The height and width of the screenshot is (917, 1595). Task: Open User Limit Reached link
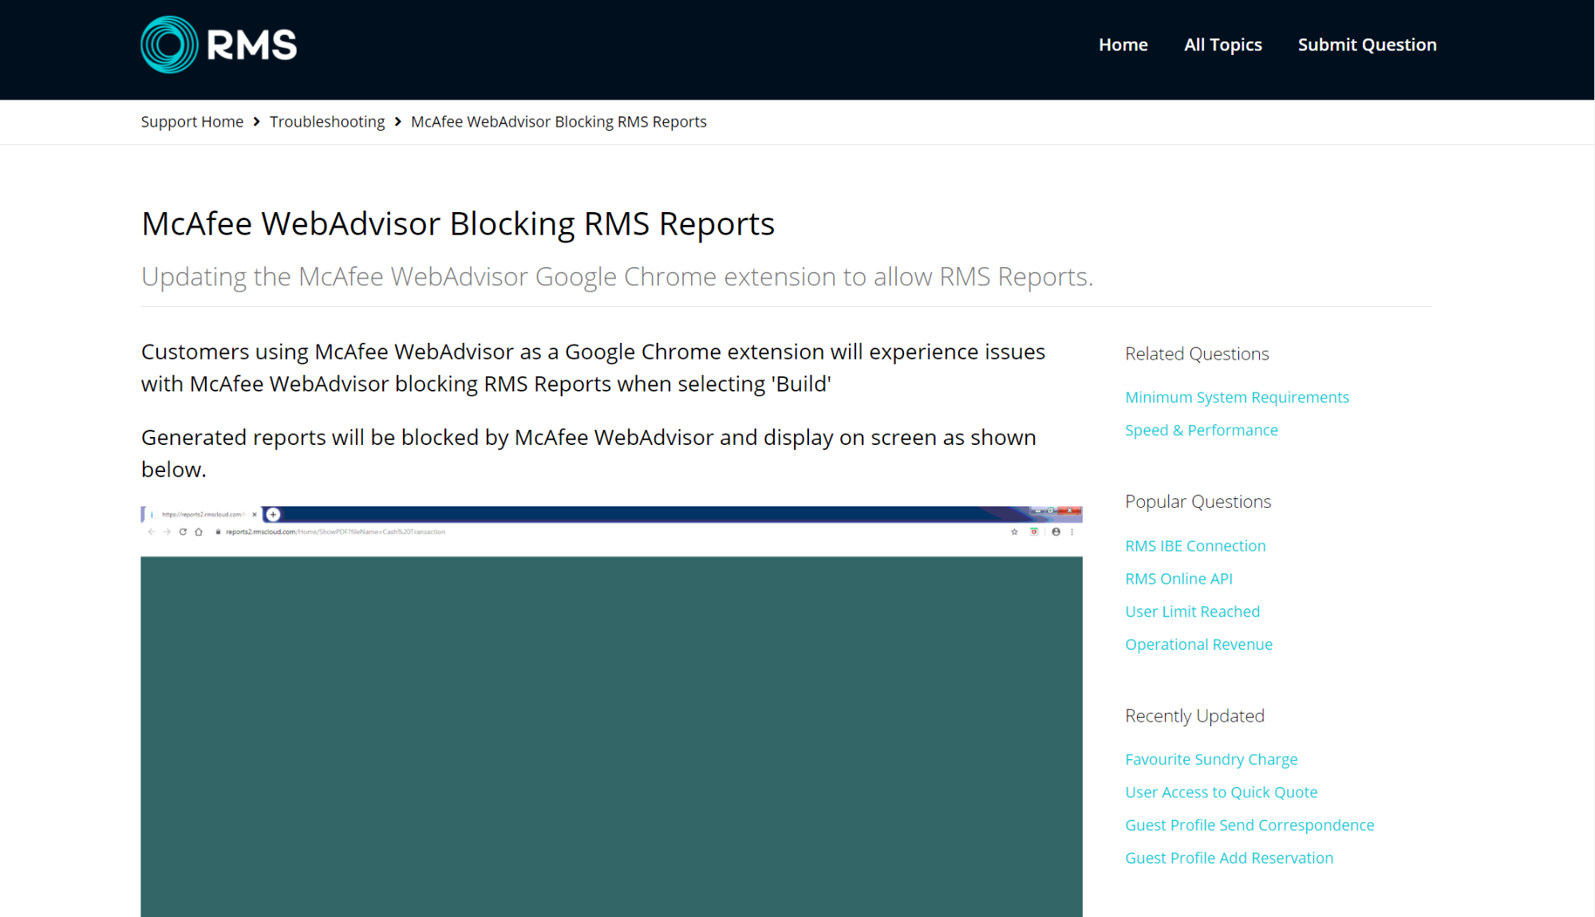tap(1192, 611)
